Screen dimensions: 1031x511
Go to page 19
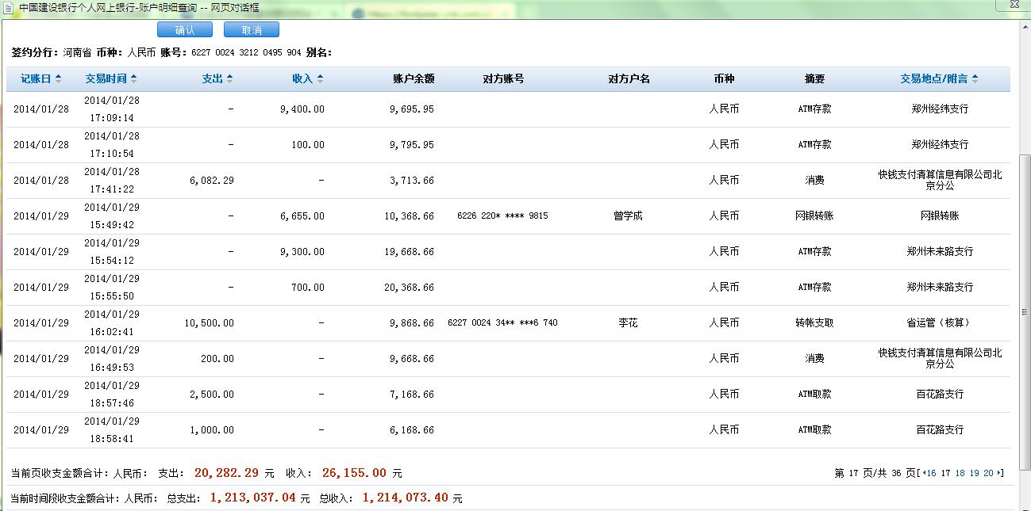pos(974,473)
